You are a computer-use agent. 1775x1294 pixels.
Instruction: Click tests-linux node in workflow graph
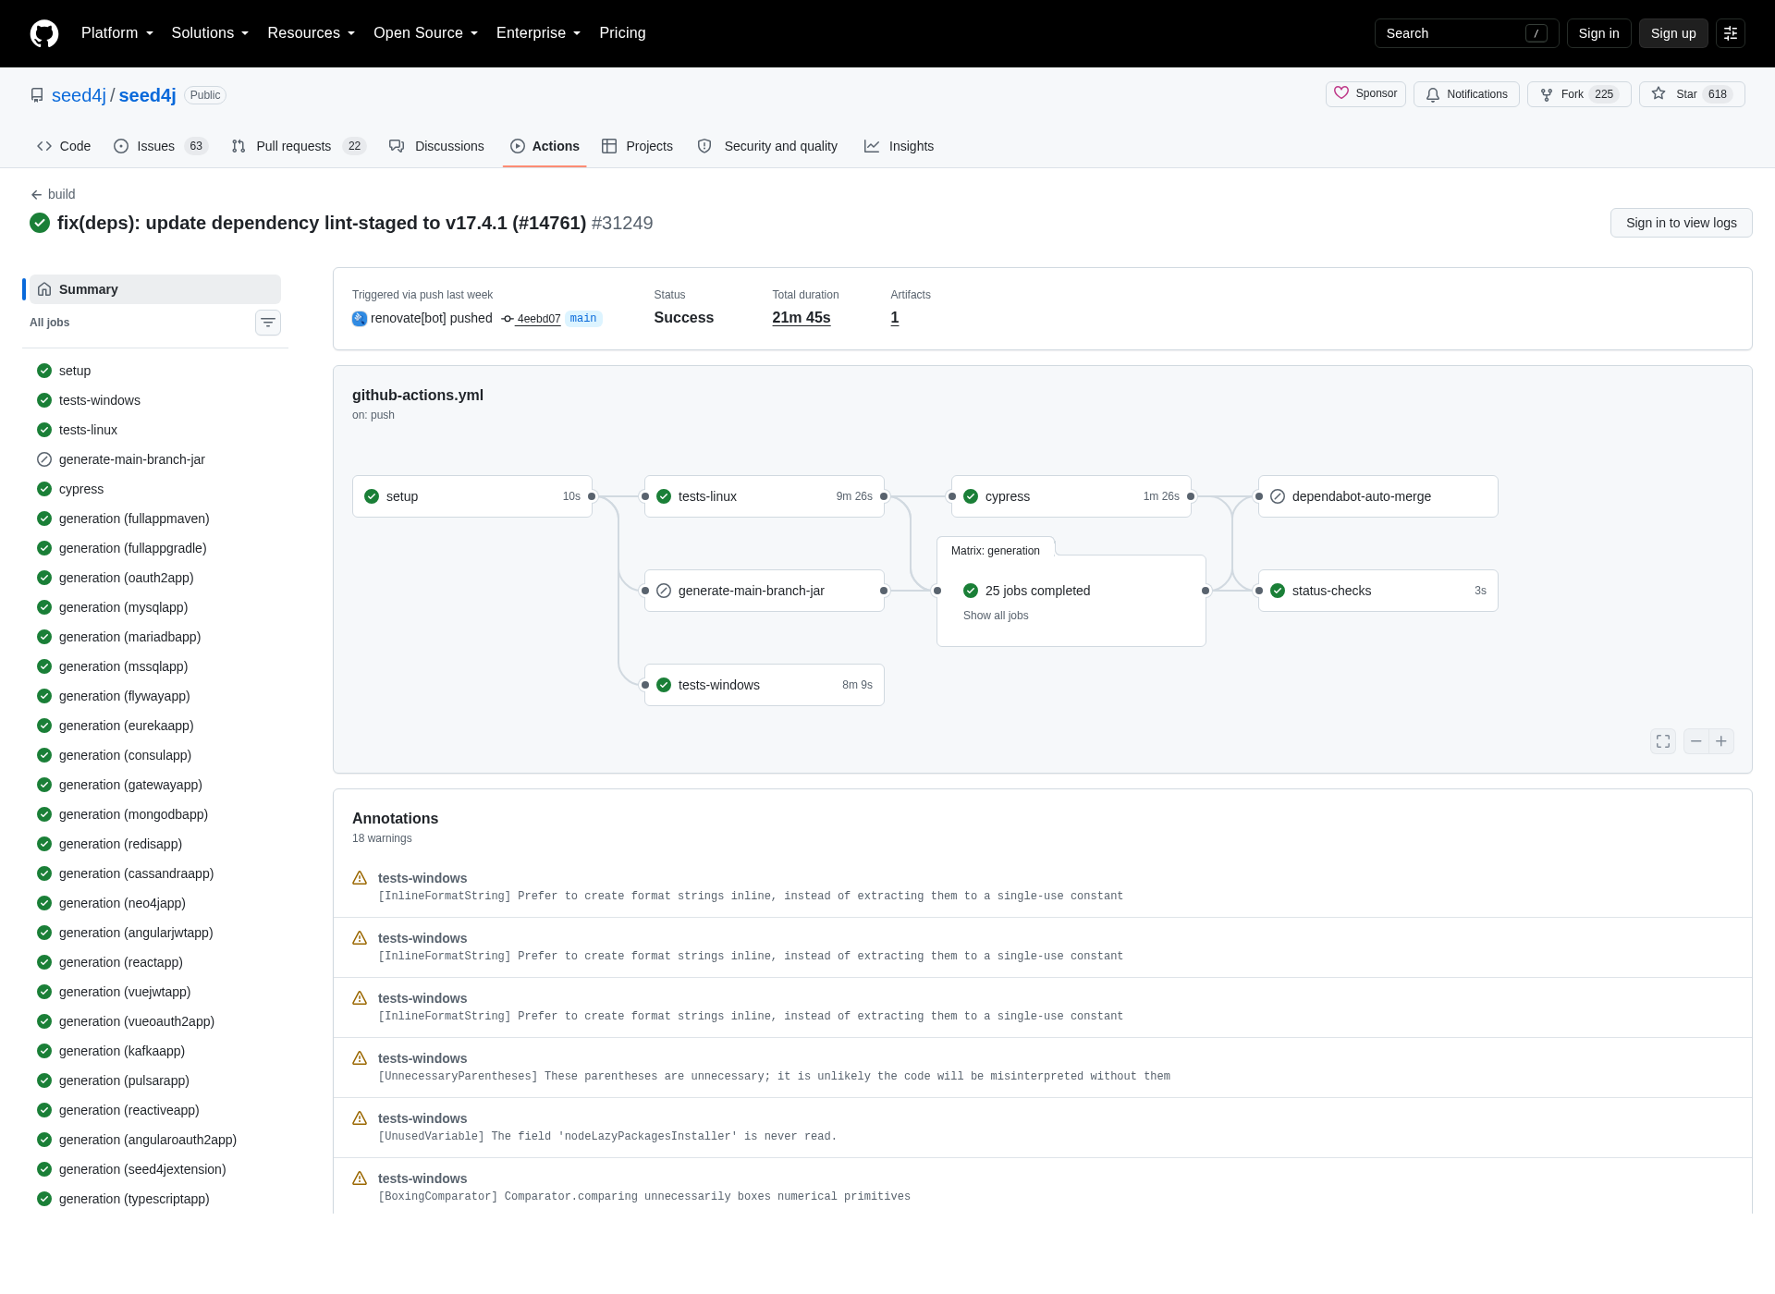[x=765, y=496]
